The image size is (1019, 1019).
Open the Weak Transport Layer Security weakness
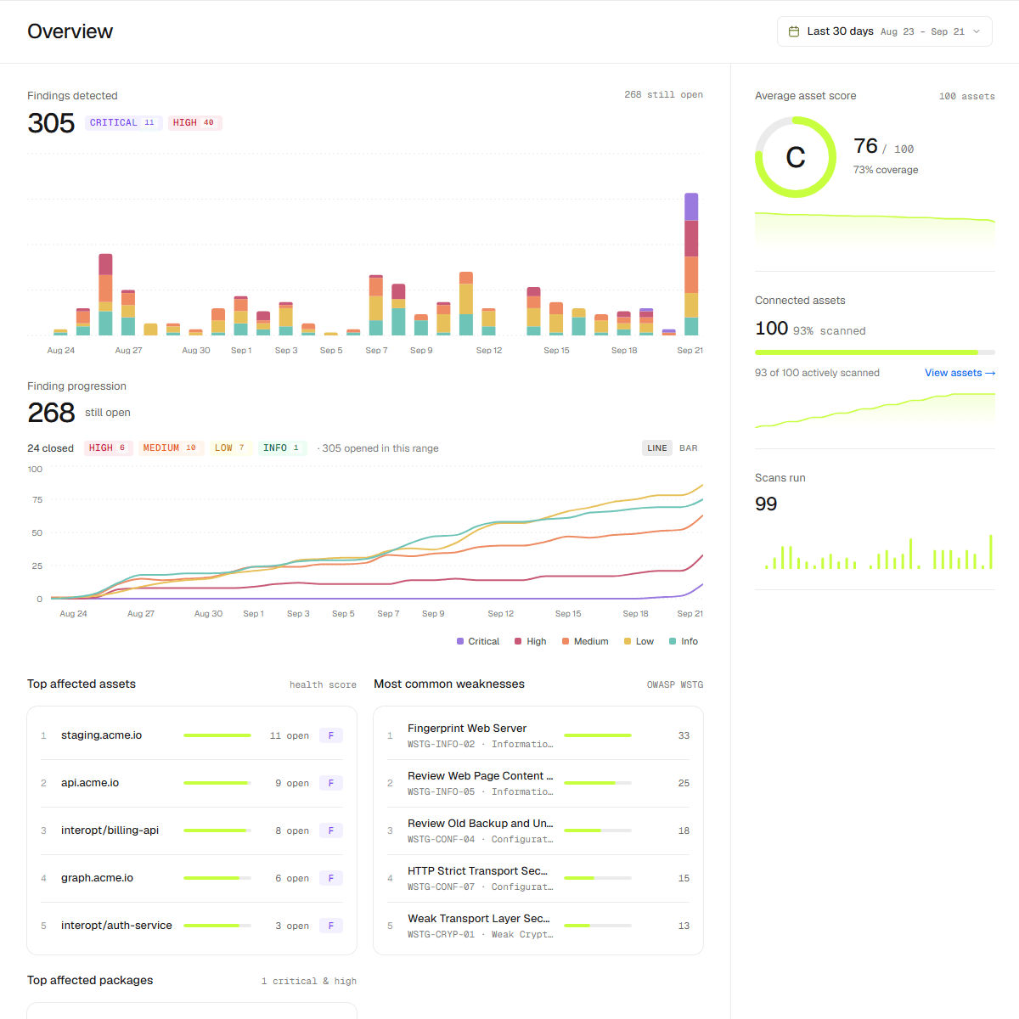click(538, 926)
